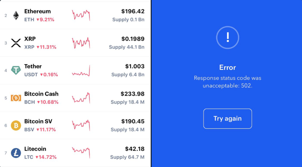Viewport: 302px width, 167px height.
Task: Click the Error heading text
Action: pyautogui.click(x=227, y=67)
